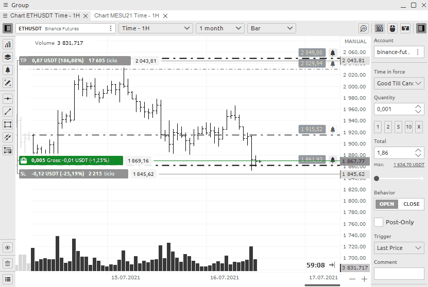Set quantity preset to 10
The width and height of the screenshot is (428, 287).
pos(408,127)
